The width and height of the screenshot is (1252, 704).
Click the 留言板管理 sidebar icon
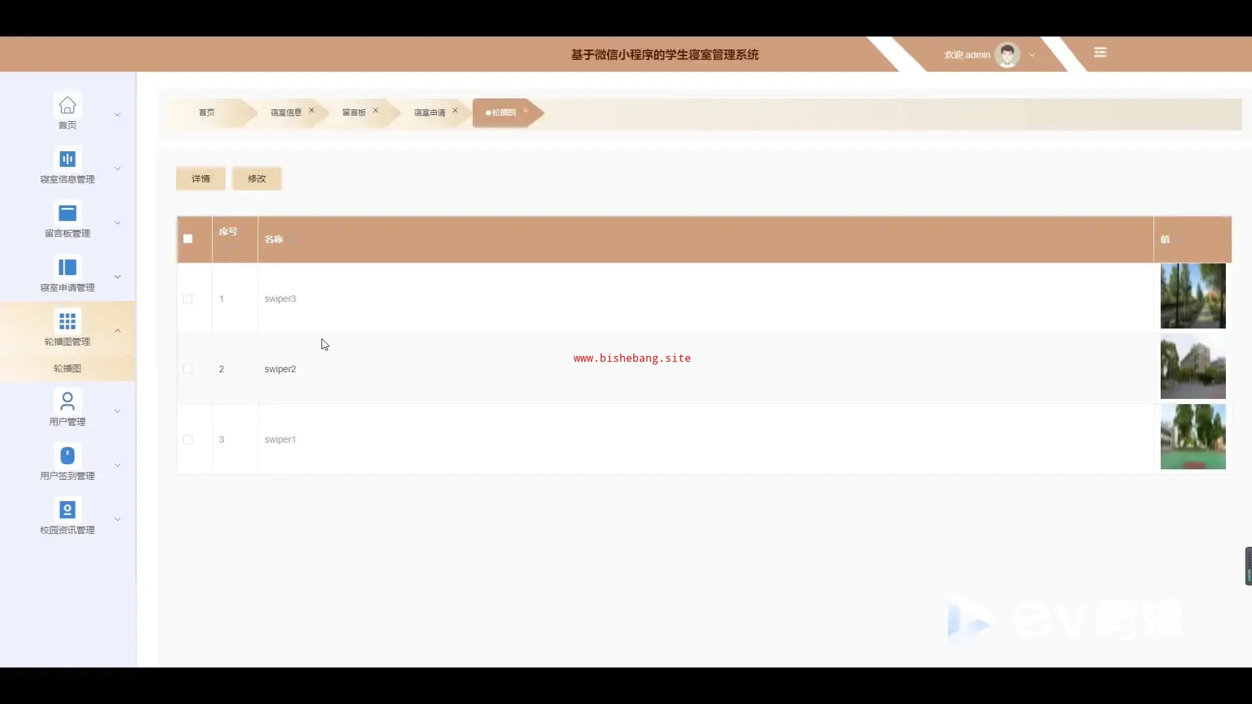67,213
